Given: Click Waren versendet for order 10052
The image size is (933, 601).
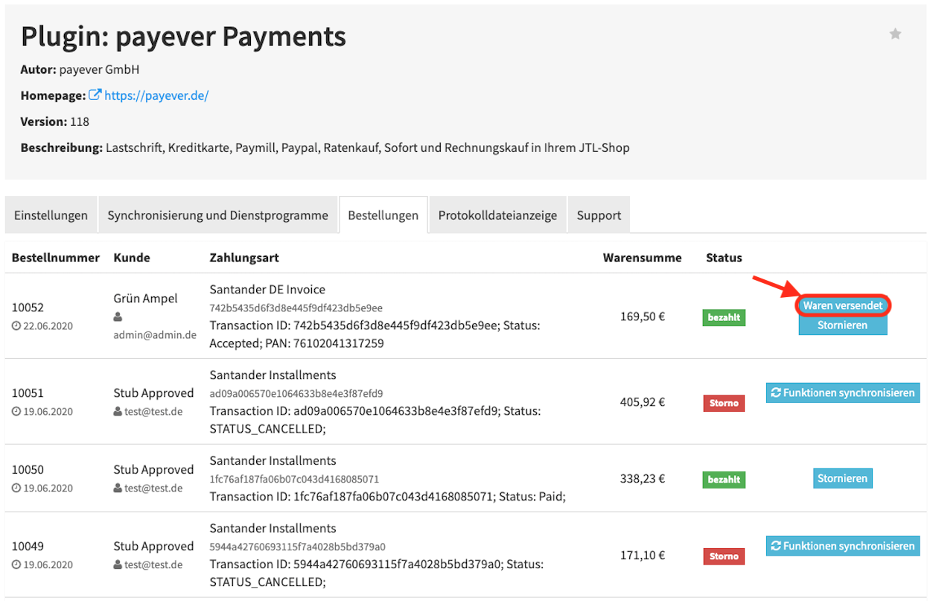Looking at the screenshot, I should coord(843,305).
